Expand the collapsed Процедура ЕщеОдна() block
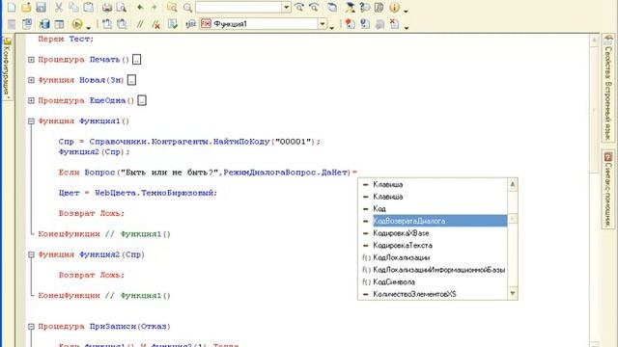618x347 pixels. tap(31, 100)
